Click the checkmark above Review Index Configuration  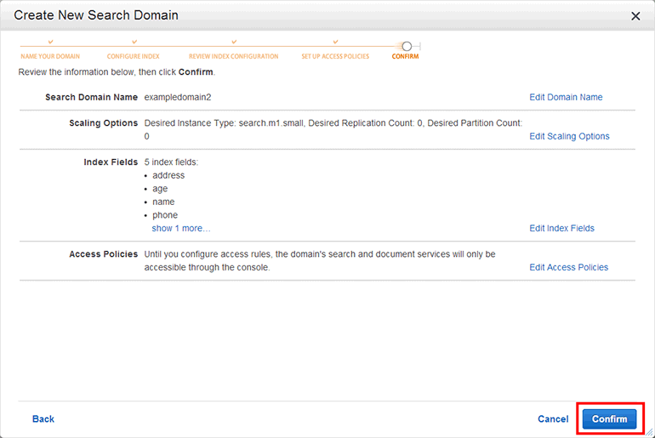click(x=234, y=42)
